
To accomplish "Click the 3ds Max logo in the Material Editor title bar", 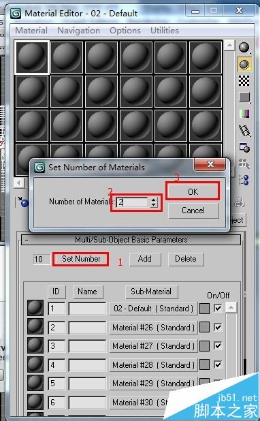I will [16, 14].
